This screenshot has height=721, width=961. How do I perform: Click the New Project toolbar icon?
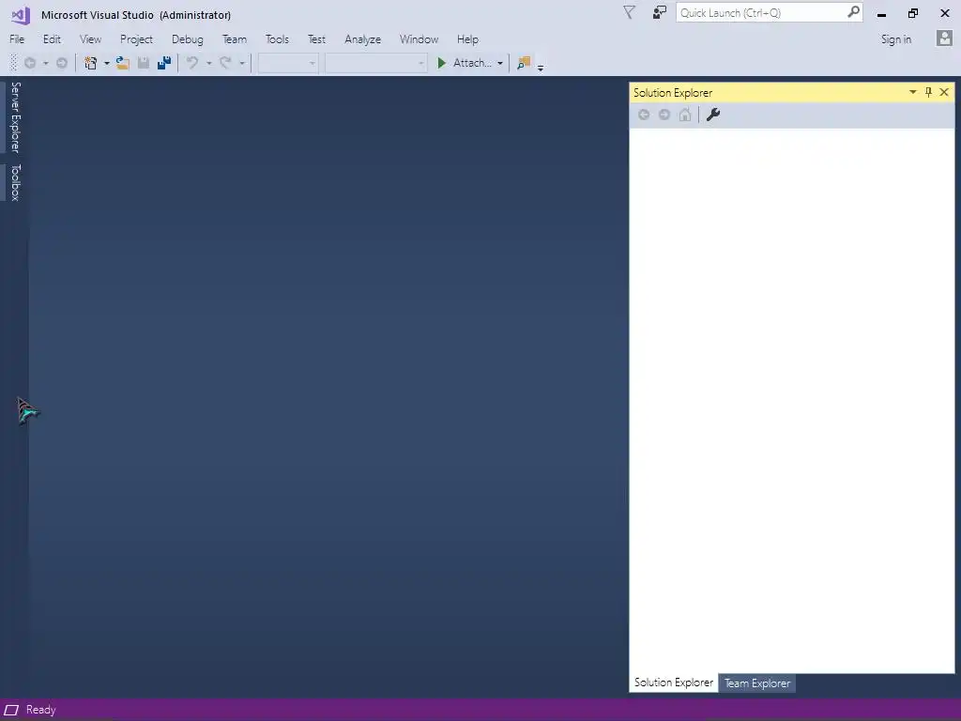click(x=91, y=63)
